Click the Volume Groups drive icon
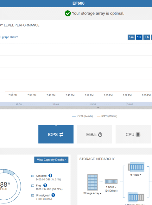The image size is (152, 205). point(136,197)
